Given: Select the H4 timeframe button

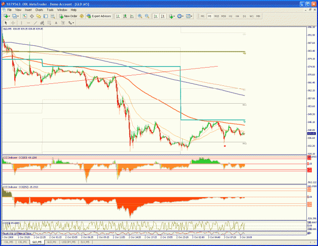Looking at the screenshot, I should click(238, 16).
